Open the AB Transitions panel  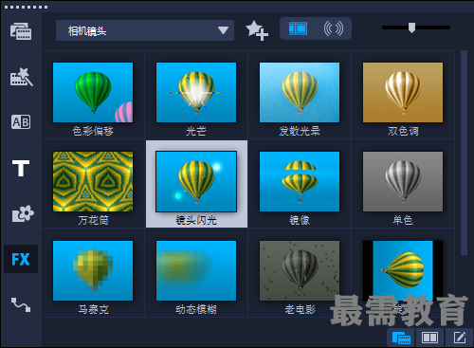pos(21,122)
